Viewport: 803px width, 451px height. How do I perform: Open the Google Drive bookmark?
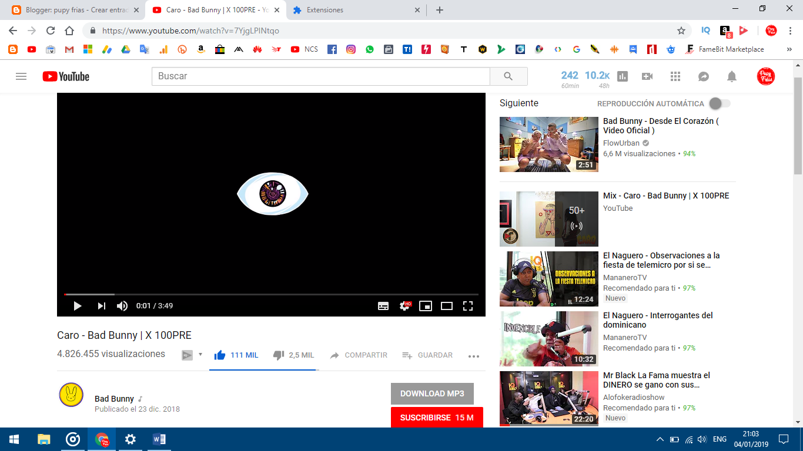point(126,49)
